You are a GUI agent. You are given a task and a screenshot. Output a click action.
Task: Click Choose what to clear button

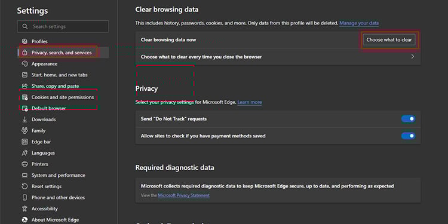[x=389, y=39]
